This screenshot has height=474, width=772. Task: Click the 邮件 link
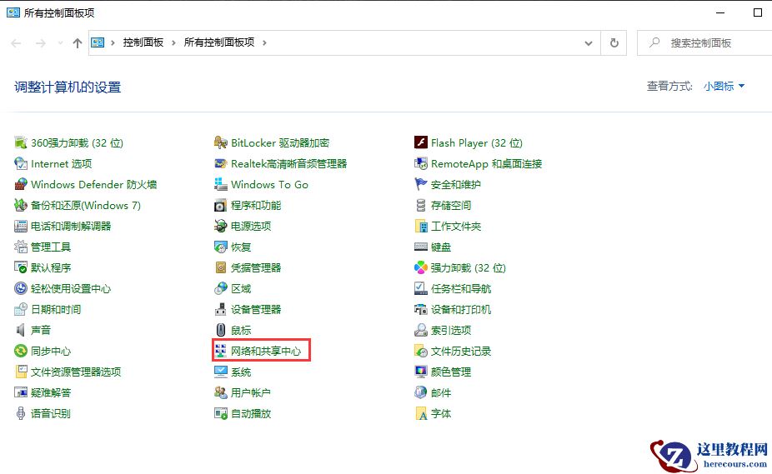point(441,392)
